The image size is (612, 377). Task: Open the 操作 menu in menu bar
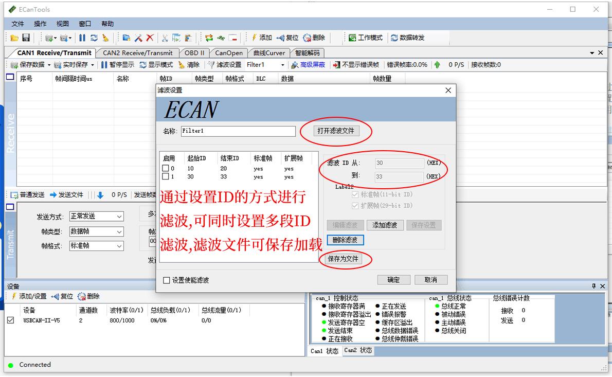tap(40, 24)
